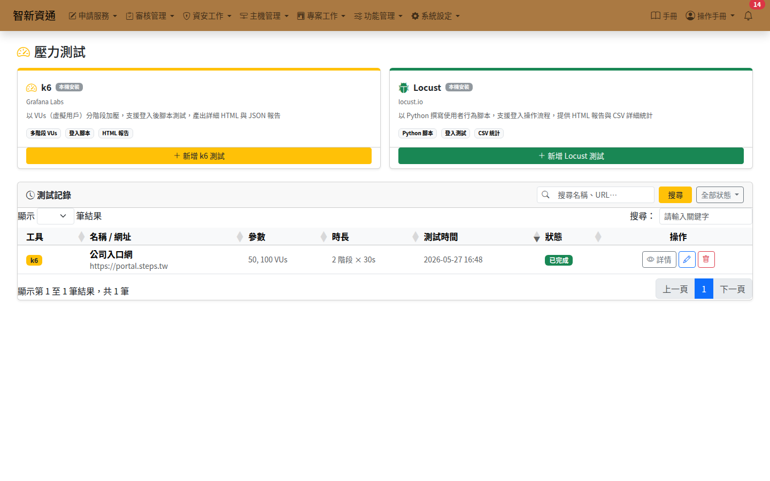Click the 本機安裝 badge next to Locust
The height and width of the screenshot is (481, 770).
[459, 87]
